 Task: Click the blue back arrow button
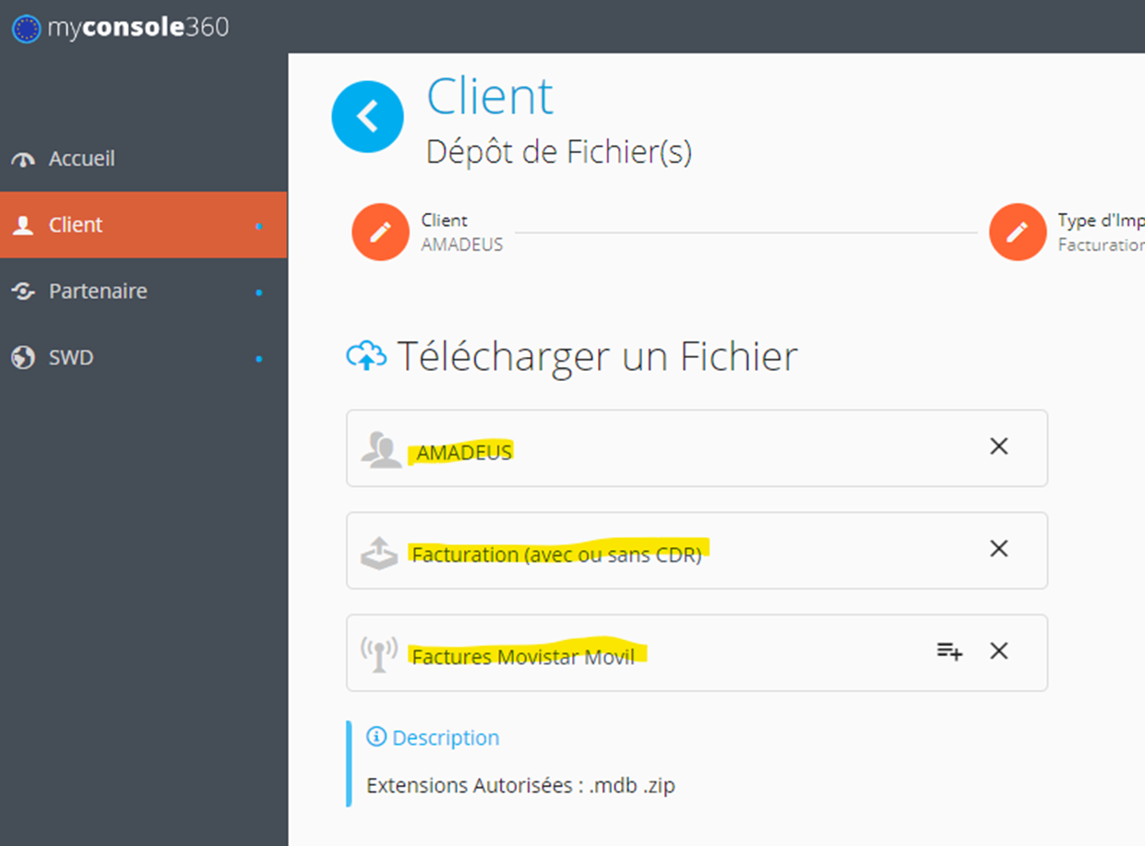(367, 117)
